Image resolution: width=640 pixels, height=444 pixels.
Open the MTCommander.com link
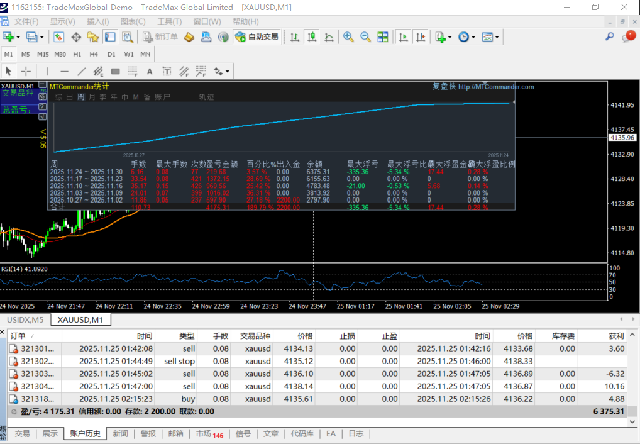[495, 87]
